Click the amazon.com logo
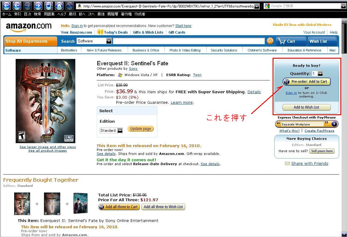The width and height of the screenshot is (347, 237). click(x=29, y=27)
